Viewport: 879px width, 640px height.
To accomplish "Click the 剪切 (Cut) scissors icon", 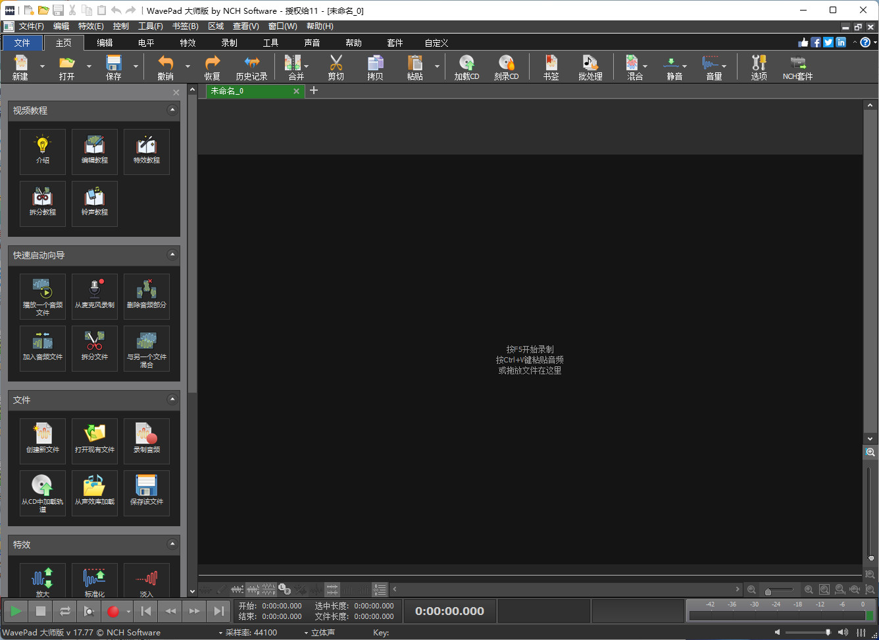I will 336,67.
